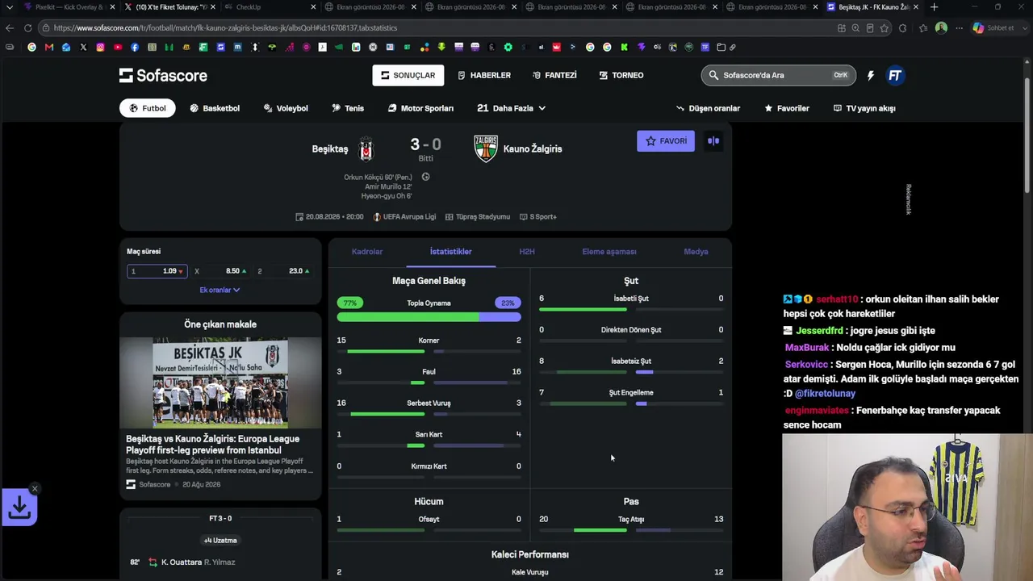Click the browser address bar URL

pyautogui.click(x=226, y=27)
